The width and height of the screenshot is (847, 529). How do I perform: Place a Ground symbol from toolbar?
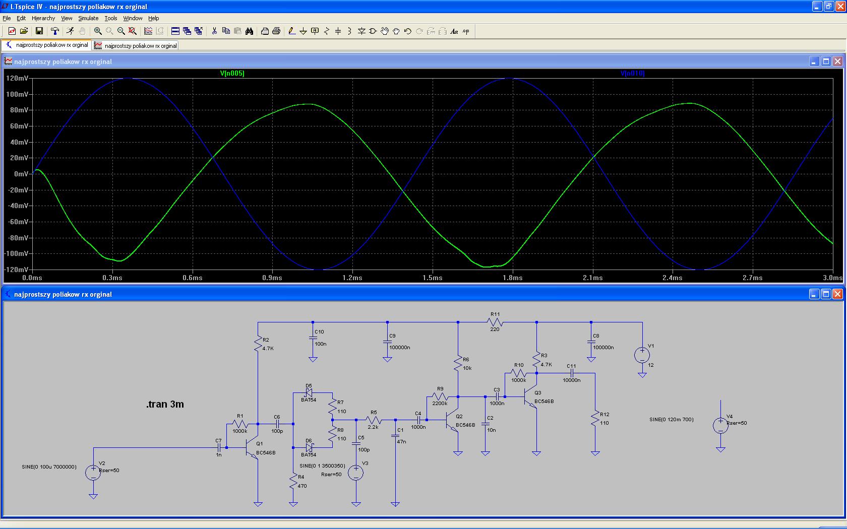tap(303, 31)
